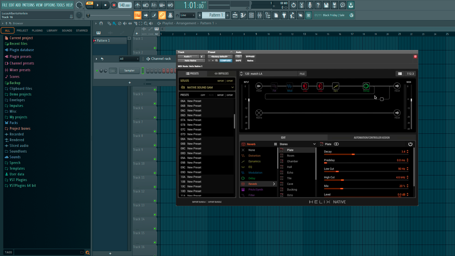Screen dimensions: 455x256
Task: Click the play button in the transport
Action: [x=98, y=5]
